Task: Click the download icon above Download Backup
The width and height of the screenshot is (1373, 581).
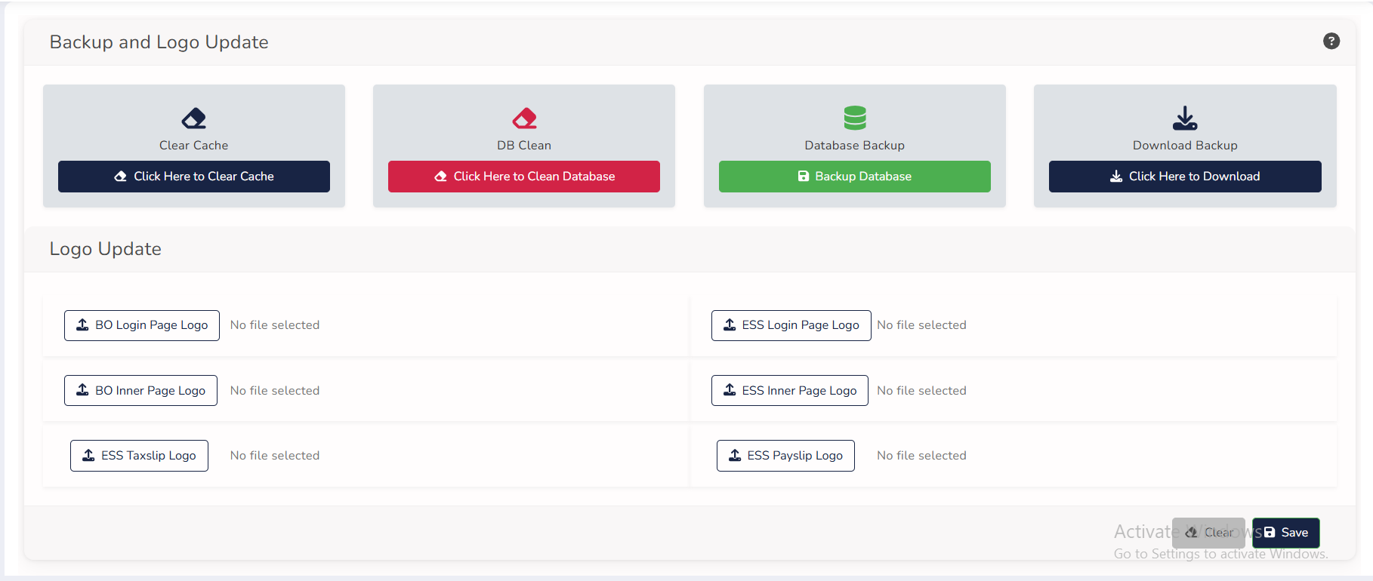Action: (x=1184, y=118)
